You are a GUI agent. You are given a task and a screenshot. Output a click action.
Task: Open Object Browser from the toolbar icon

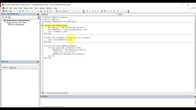(x=50, y=11)
